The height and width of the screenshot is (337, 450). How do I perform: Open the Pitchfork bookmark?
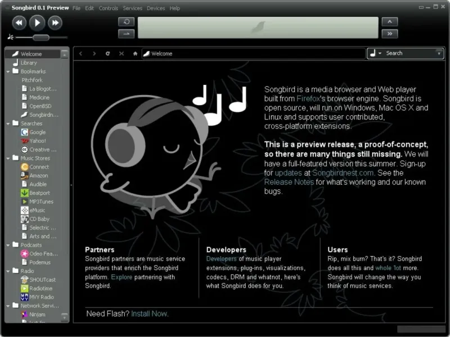pos(32,80)
